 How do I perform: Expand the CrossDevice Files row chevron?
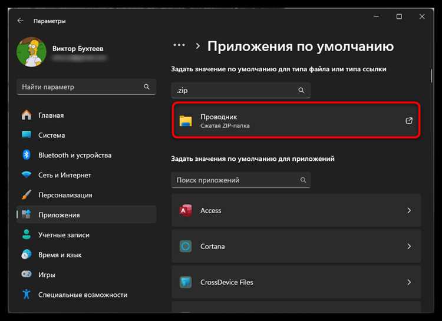(409, 282)
